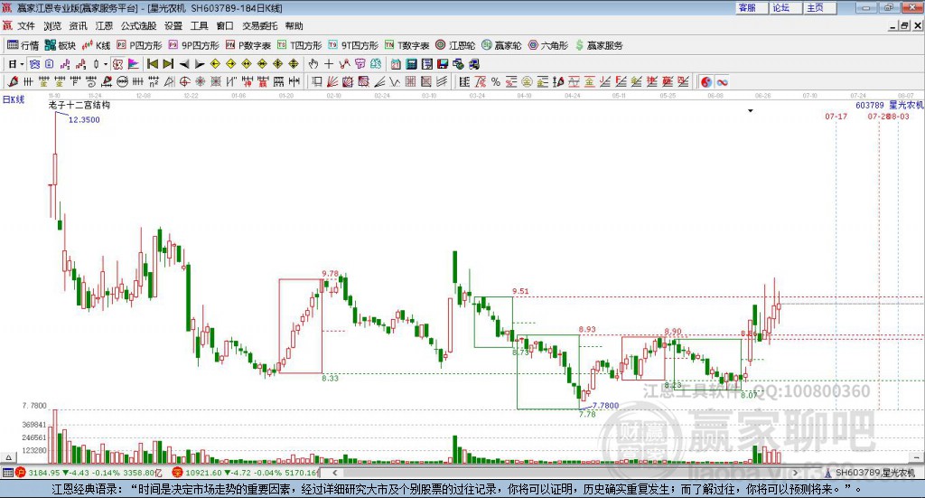The height and width of the screenshot is (498, 925).
Task: Launch the 赢家轮 wheel tool
Action: [x=501, y=45]
